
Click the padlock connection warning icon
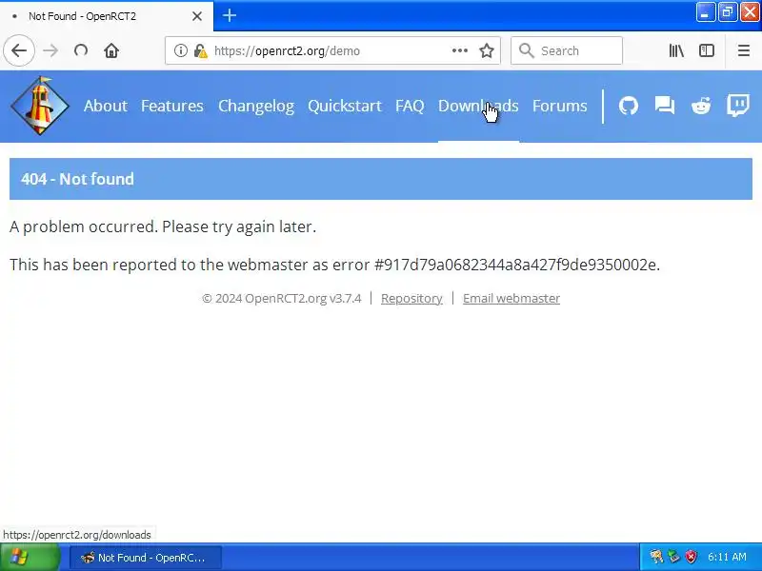200,50
